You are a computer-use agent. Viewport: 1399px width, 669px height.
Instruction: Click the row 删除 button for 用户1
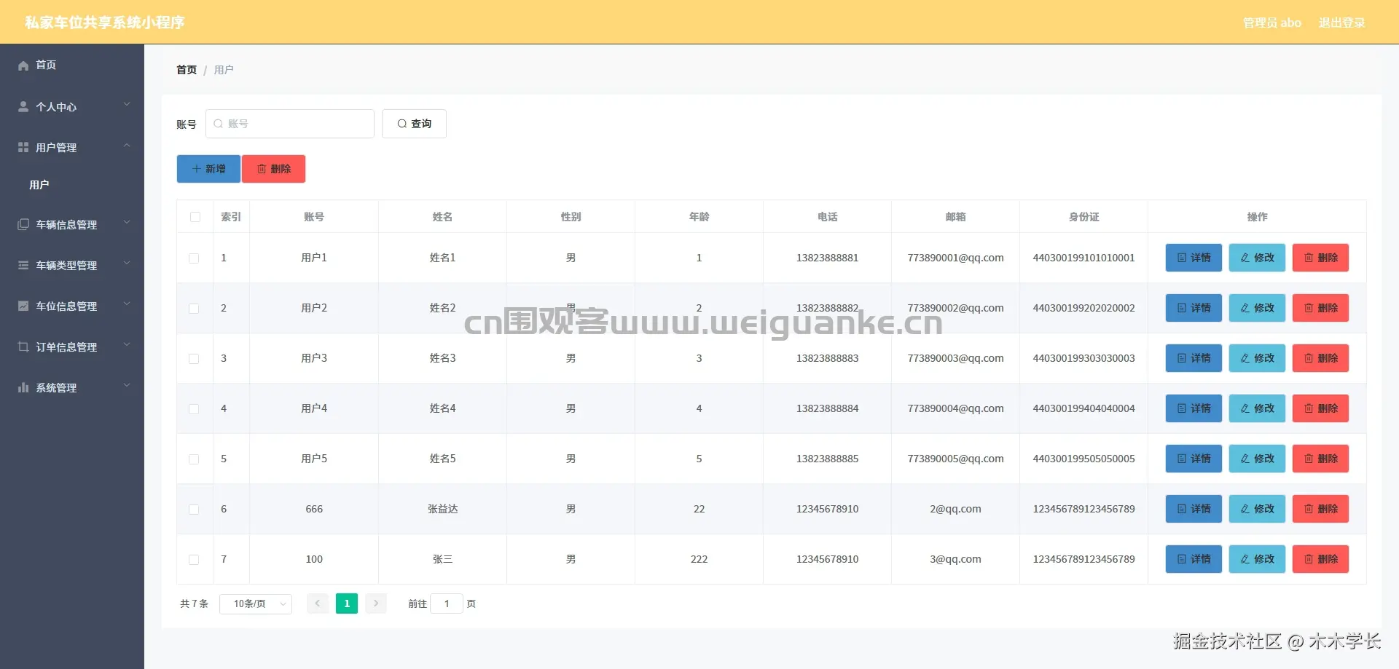[1320, 258]
